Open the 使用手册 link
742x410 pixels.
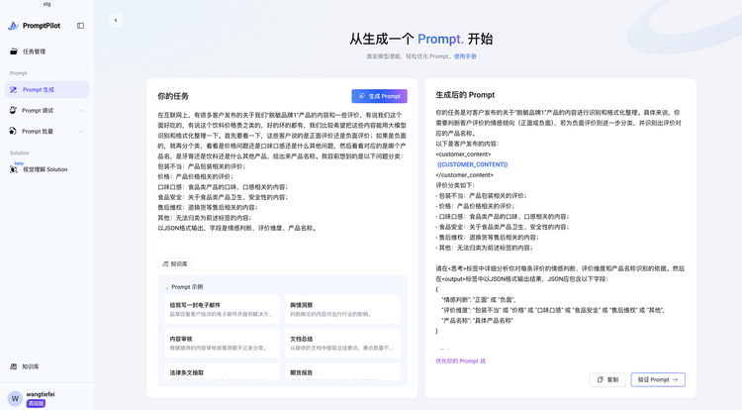(x=465, y=56)
